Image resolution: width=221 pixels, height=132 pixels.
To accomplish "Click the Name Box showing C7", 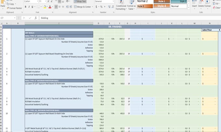I will (x=8, y=18).
